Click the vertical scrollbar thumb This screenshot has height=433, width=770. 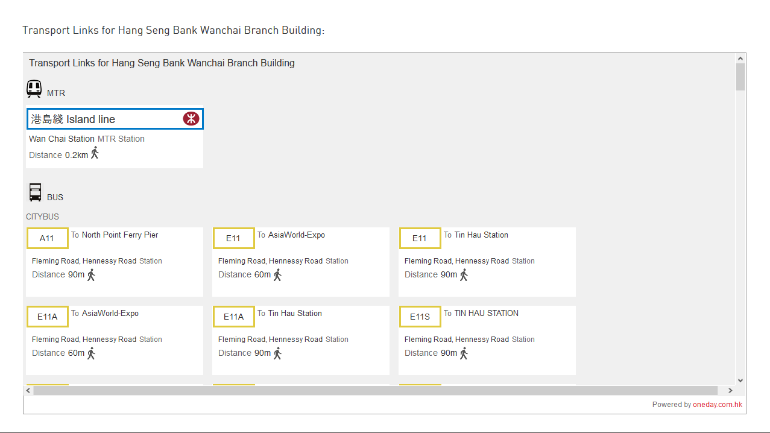click(740, 77)
